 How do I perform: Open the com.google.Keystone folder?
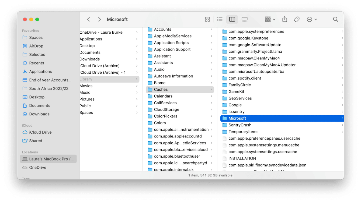tap(248, 38)
